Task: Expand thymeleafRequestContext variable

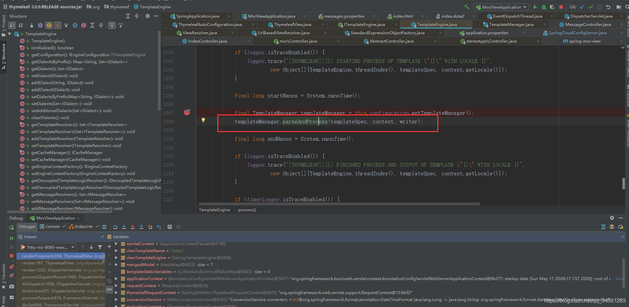Action: click(116, 293)
